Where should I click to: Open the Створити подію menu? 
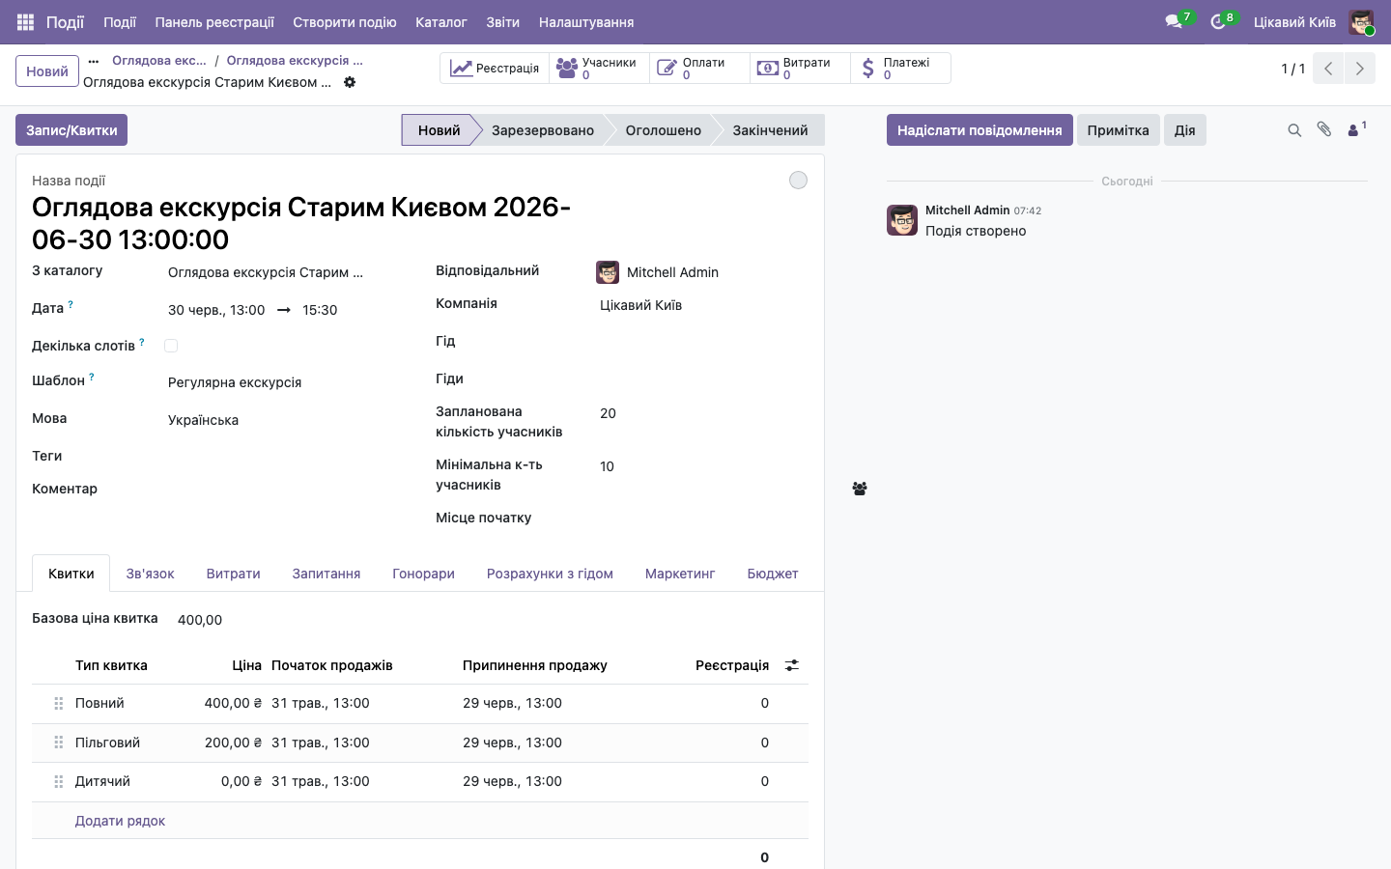pos(345,22)
